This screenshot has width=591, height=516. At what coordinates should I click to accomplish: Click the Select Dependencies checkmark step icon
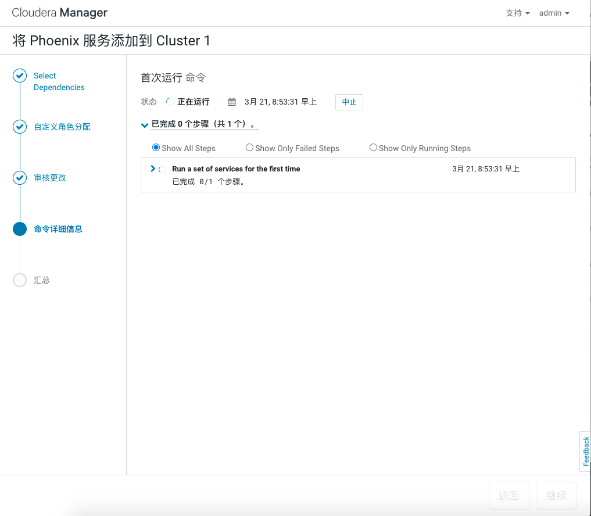(x=20, y=76)
